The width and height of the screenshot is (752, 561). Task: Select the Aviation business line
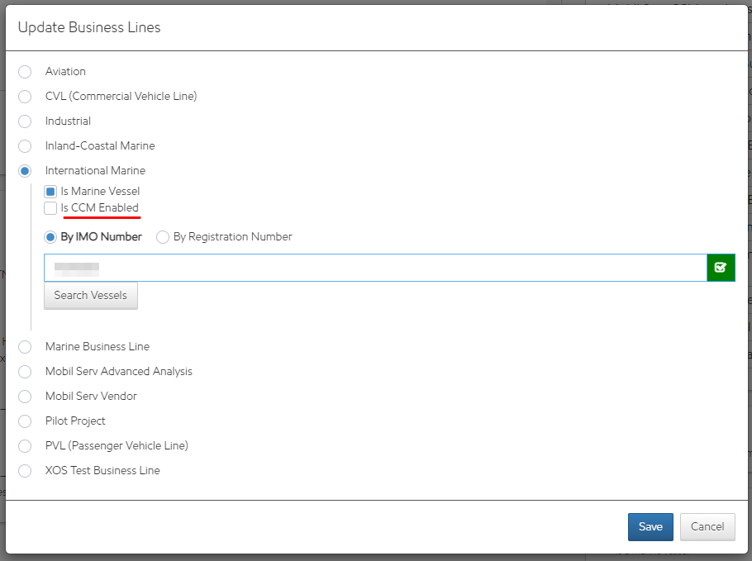25,72
